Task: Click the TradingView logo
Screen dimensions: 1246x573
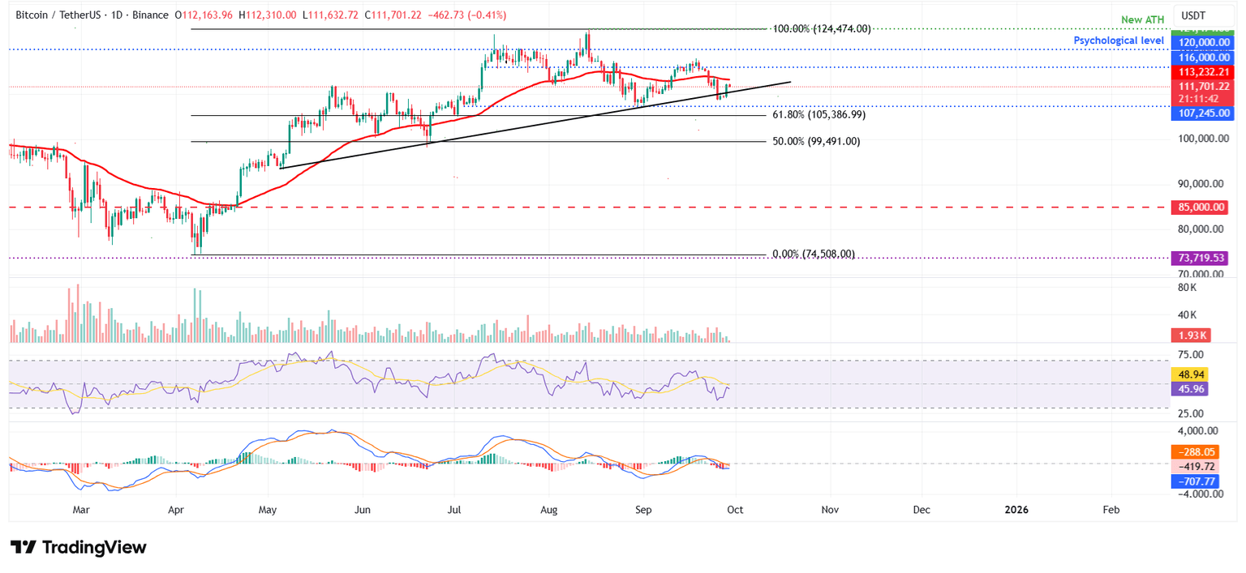Action: tap(79, 548)
